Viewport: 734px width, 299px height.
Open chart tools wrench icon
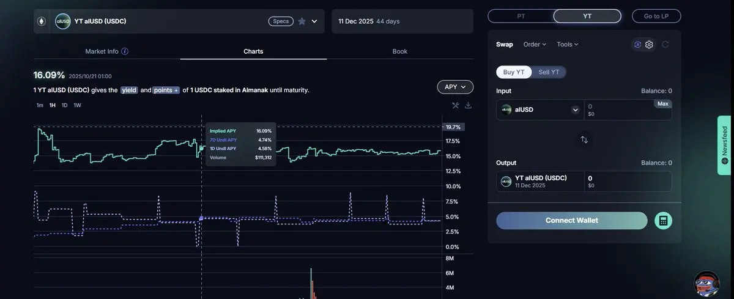456,105
